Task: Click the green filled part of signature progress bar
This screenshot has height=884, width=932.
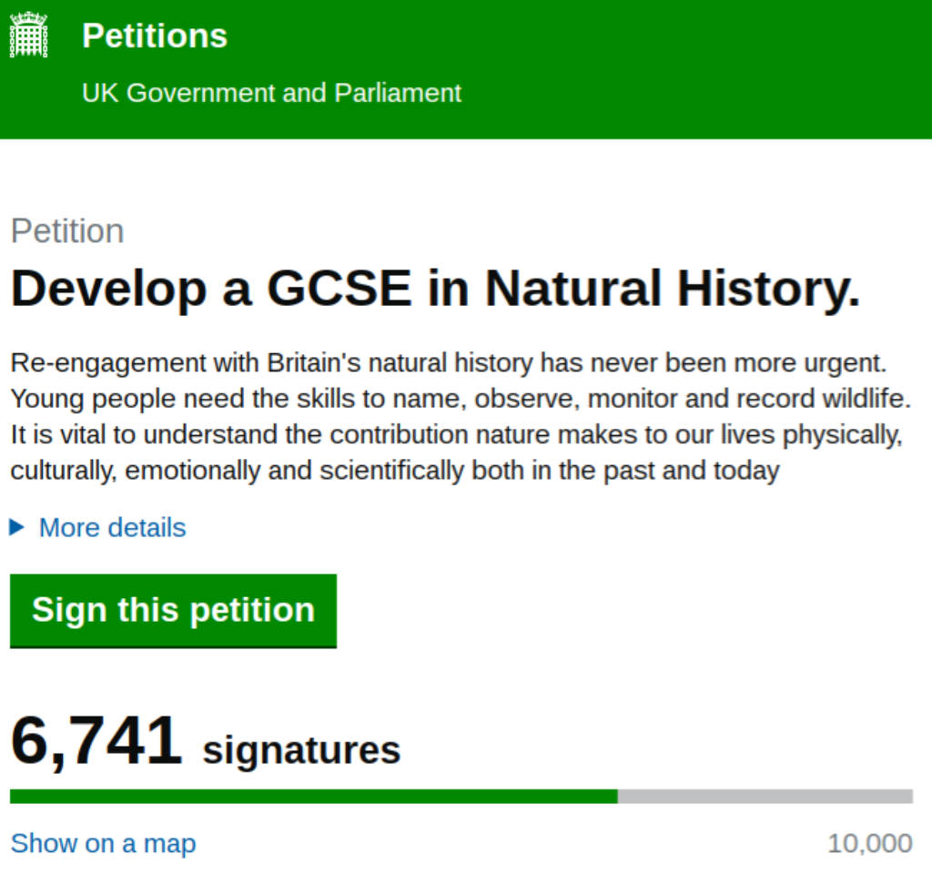Action: point(314,797)
